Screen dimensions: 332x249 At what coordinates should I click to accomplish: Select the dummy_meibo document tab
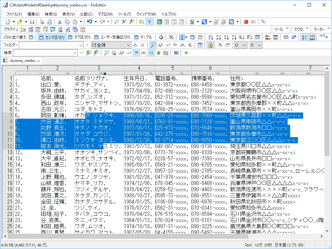[x=23, y=60]
